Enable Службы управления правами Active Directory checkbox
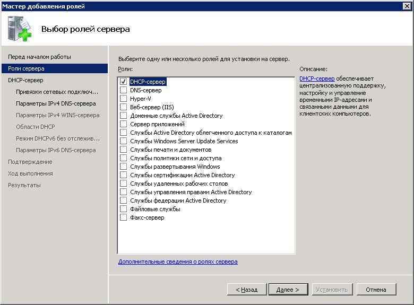The image size is (414, 305). (x=123, y=192)
